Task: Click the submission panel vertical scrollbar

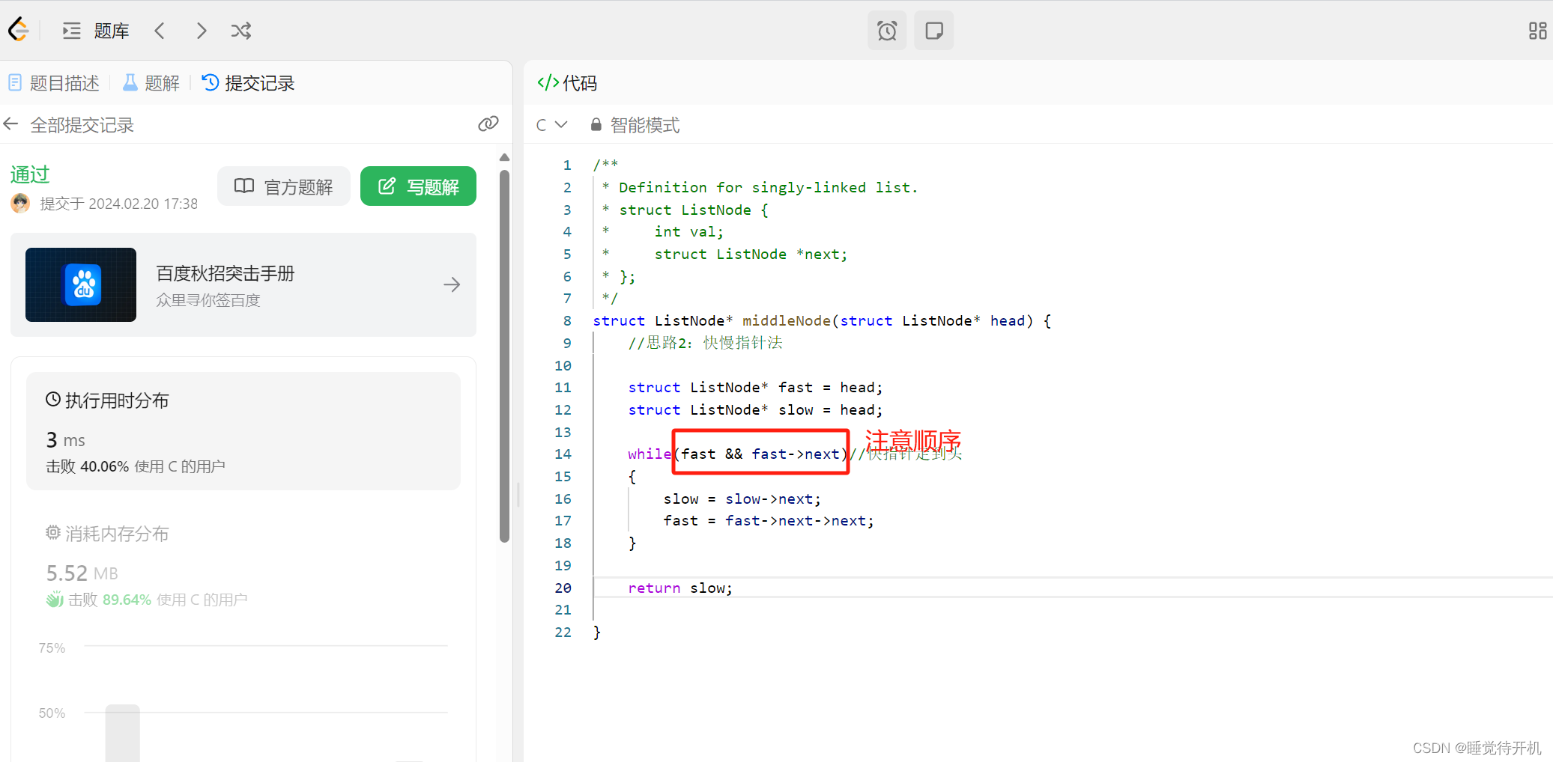Action: (x=504, y=356)
